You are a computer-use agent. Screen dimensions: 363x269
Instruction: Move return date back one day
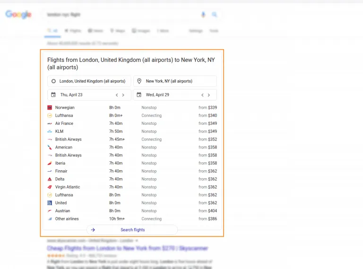[202, 95]
